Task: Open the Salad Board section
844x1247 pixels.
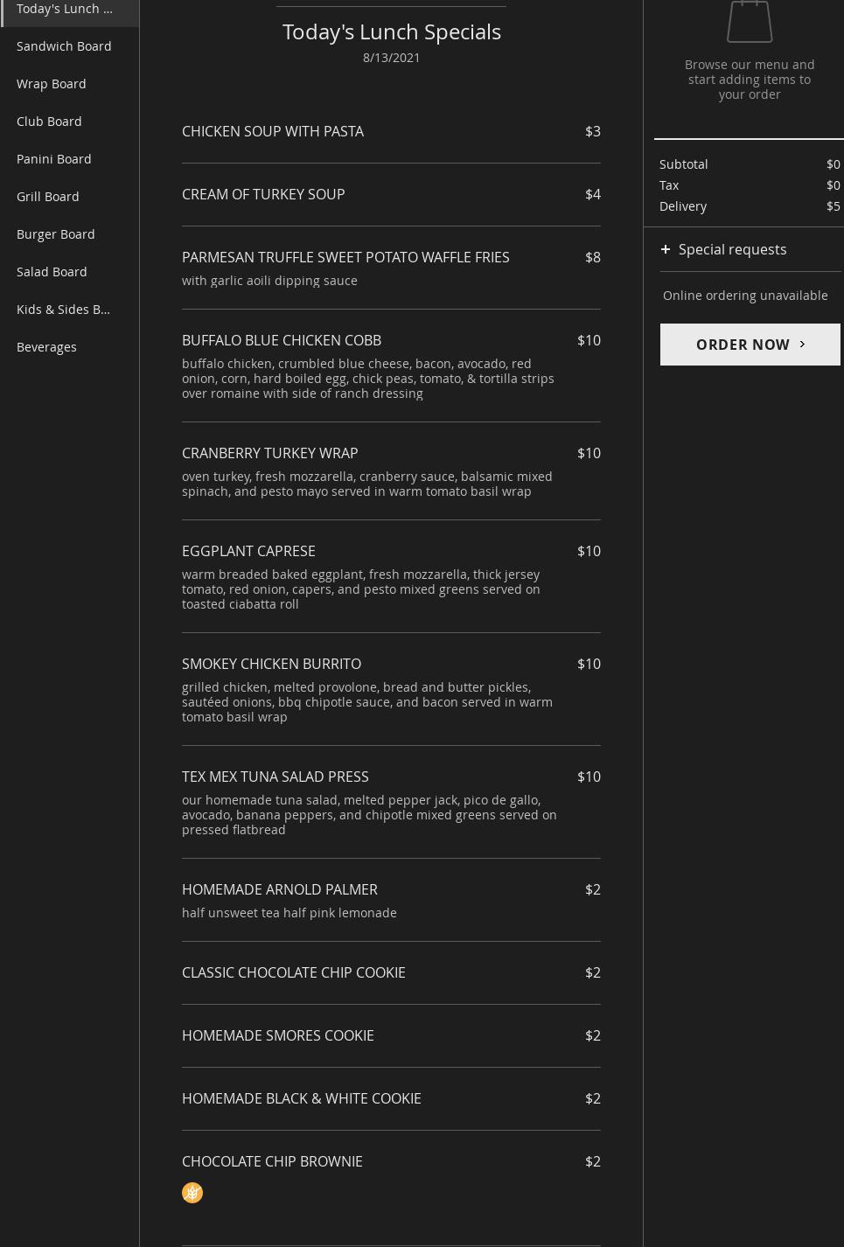Action: tap(52, 272)
